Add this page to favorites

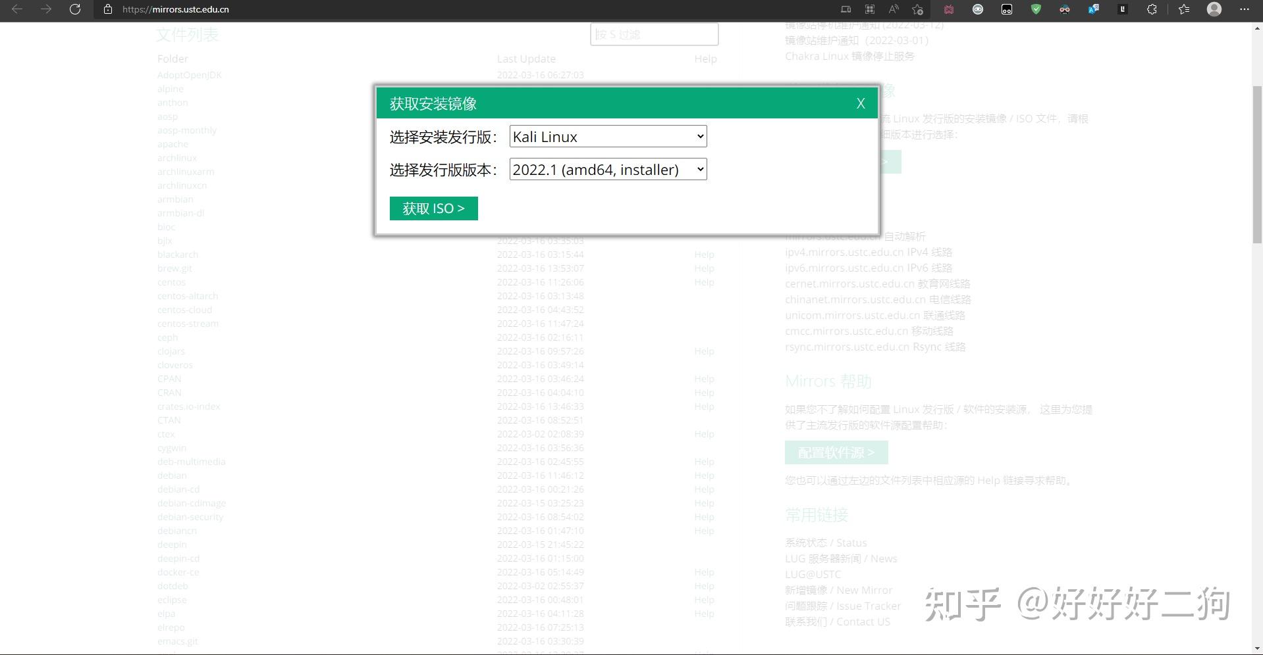(x=917, y=9)
